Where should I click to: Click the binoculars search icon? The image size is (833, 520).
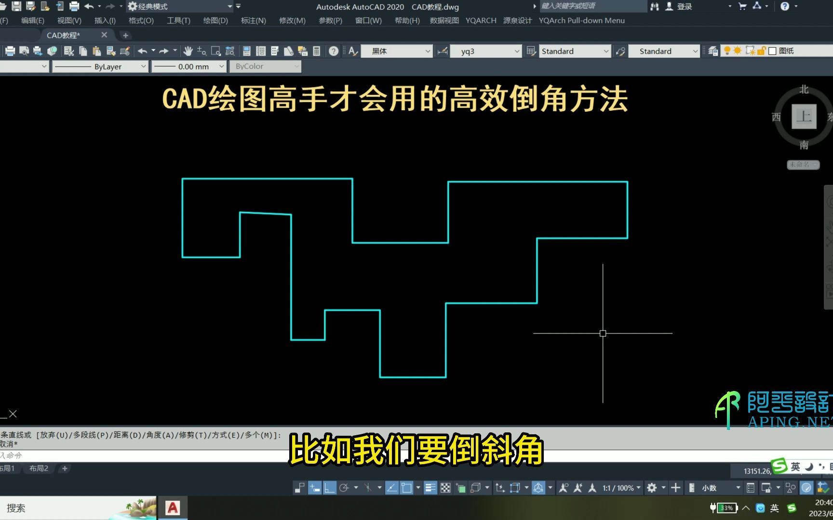[x=655, y=6]
